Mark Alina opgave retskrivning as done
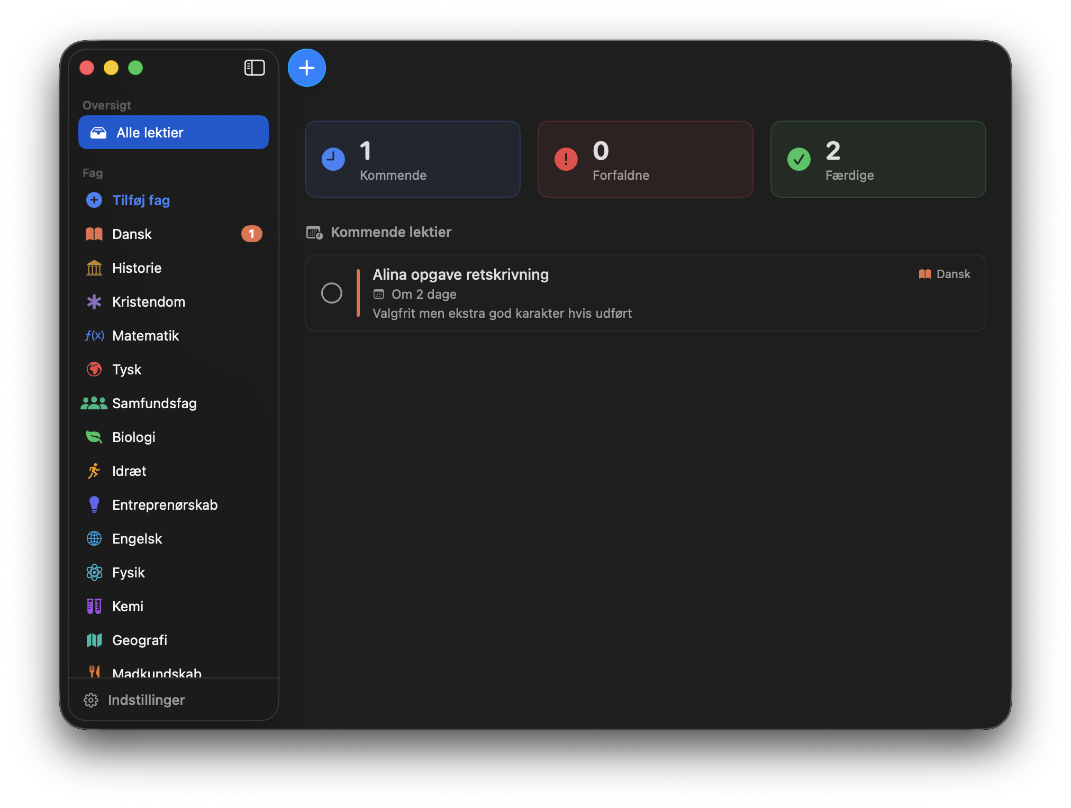The image size is (1071, 808). [332, 293]
